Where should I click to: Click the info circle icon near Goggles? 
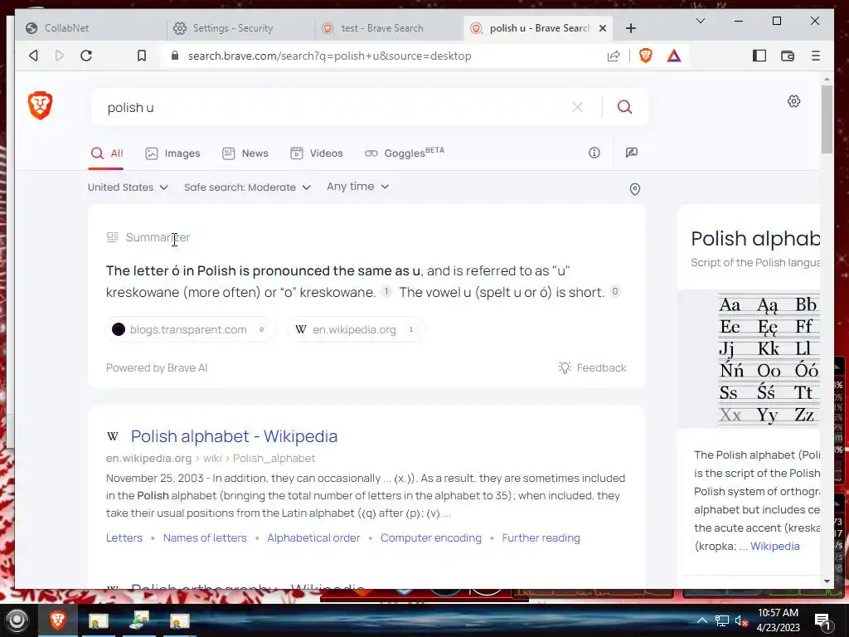point(594,153)
